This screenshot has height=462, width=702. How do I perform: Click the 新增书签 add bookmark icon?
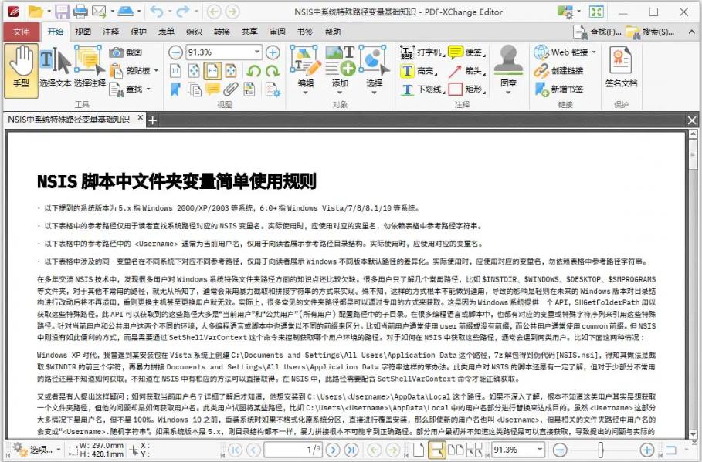coord(559,89)
